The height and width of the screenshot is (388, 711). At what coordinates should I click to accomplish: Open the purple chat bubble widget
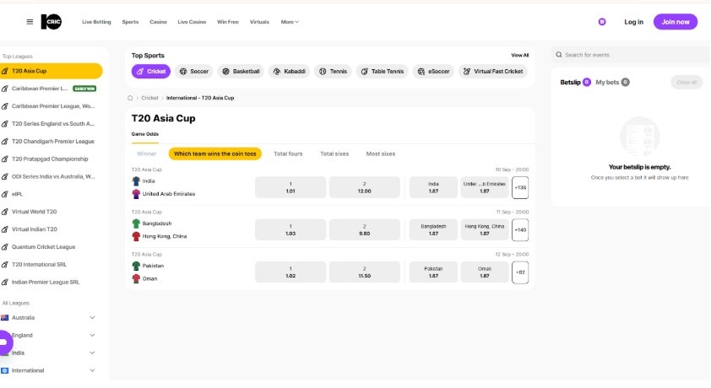click(x=5, y=342)
